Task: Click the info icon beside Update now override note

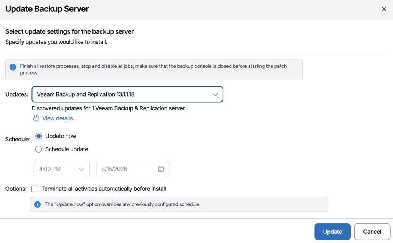Action: tap(37, 204)
